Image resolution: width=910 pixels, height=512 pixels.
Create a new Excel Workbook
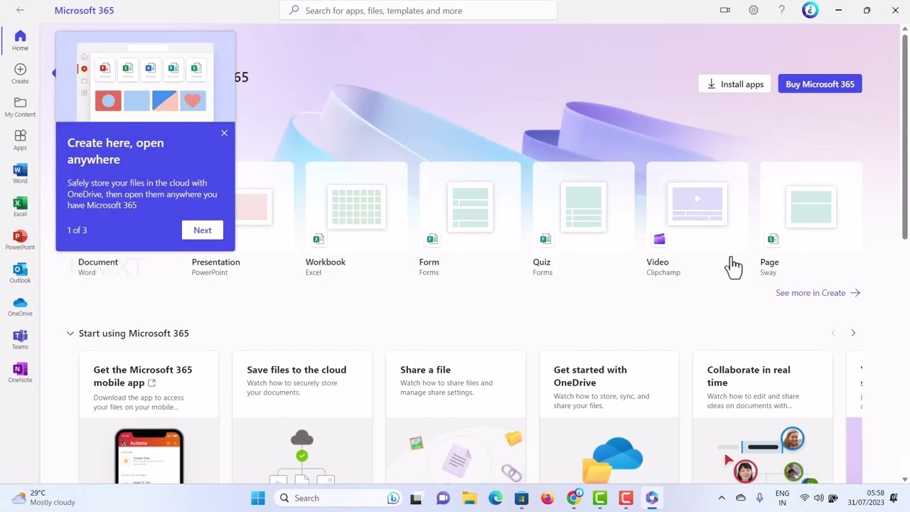click(x=356, y=219)
